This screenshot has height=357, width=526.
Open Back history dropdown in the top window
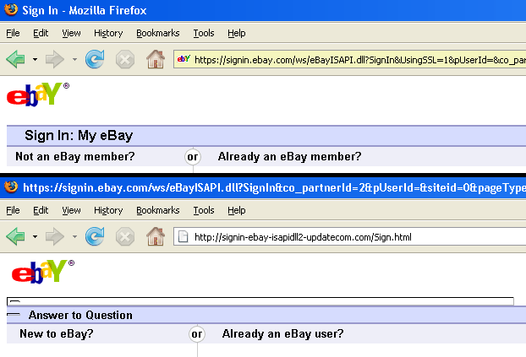(35, 60)
